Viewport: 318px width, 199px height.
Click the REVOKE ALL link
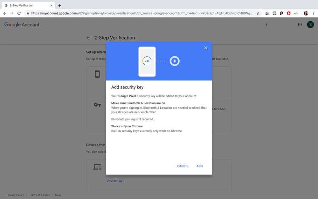point(115,181)
